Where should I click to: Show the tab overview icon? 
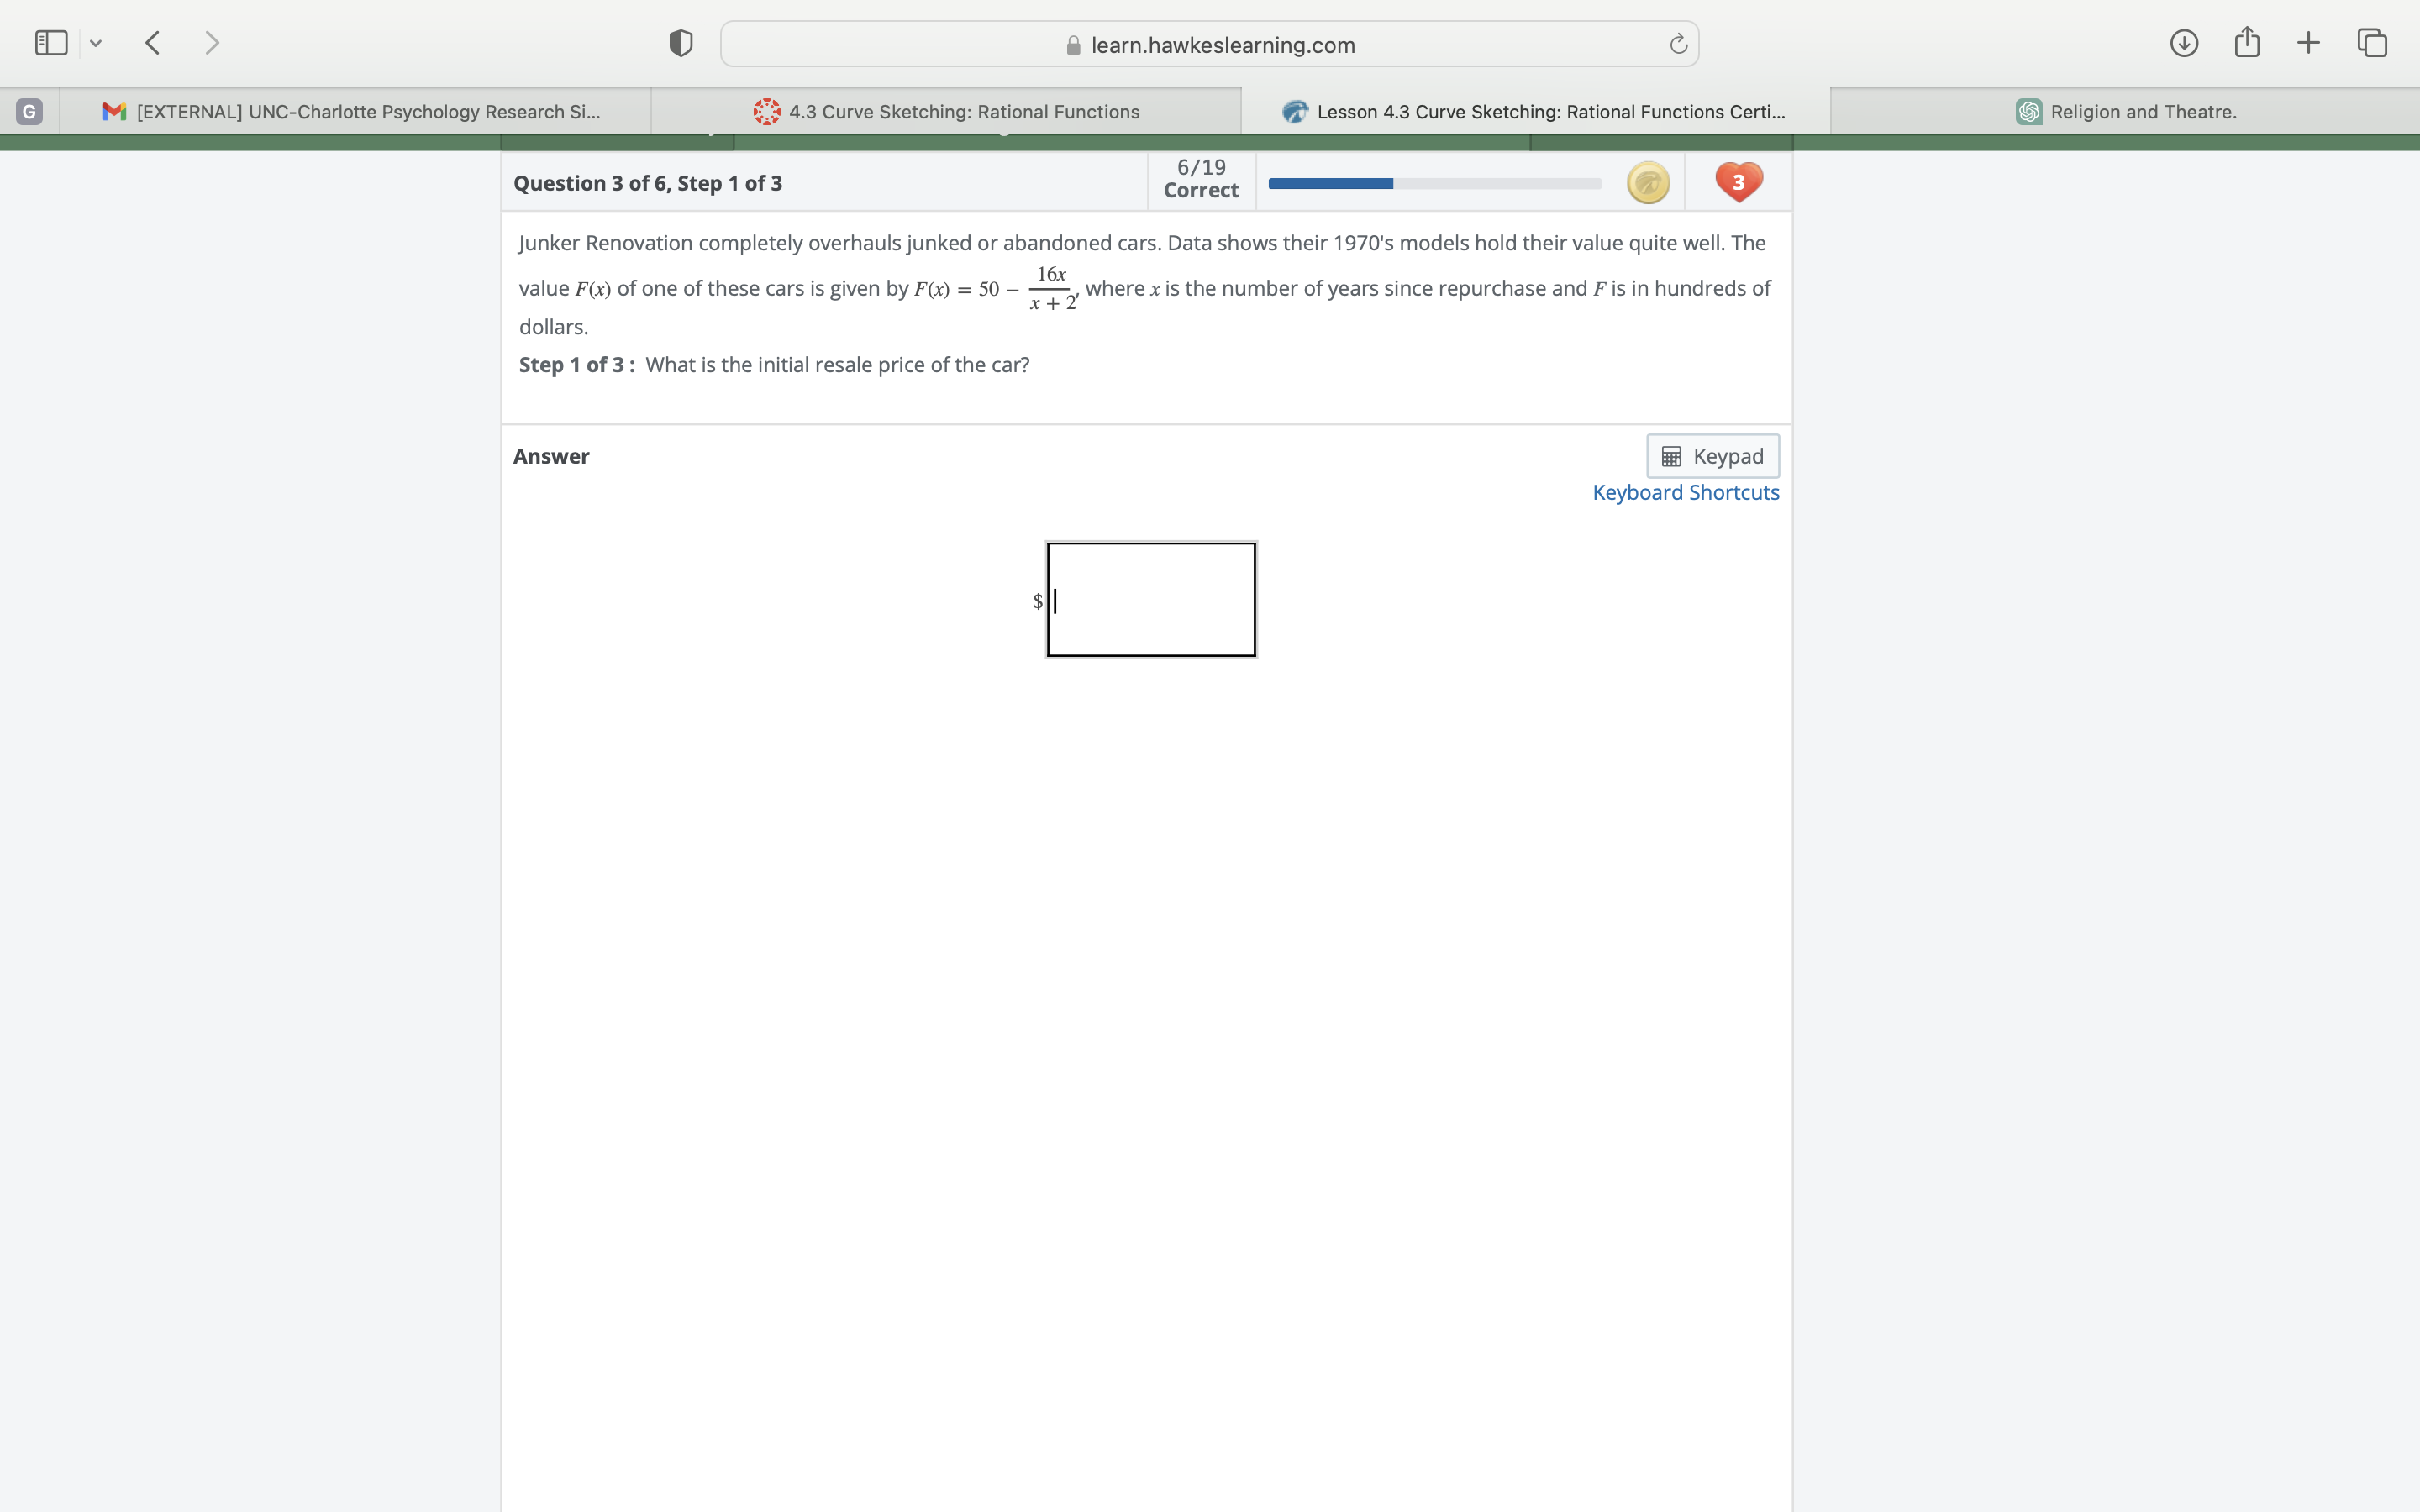(x=2370, y=42)
